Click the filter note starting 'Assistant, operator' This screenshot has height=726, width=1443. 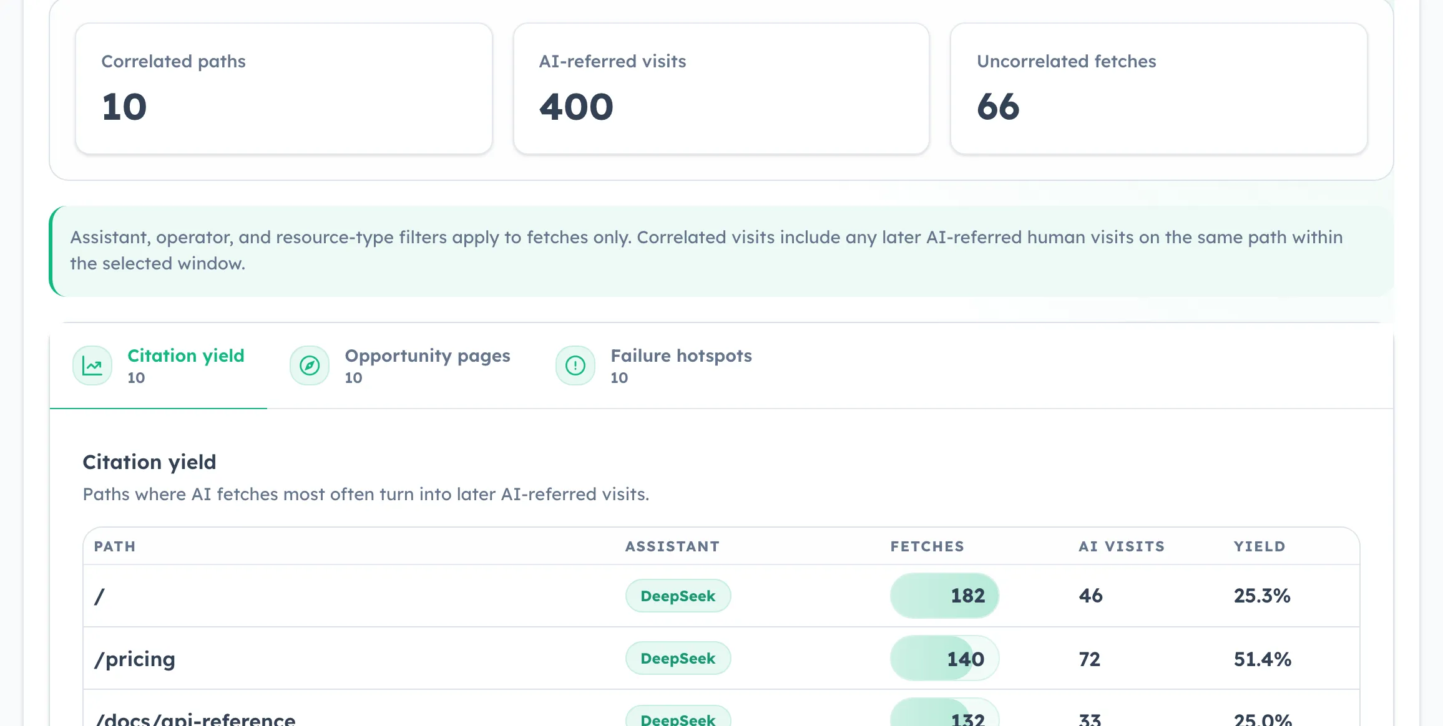[x=721, y=251]
